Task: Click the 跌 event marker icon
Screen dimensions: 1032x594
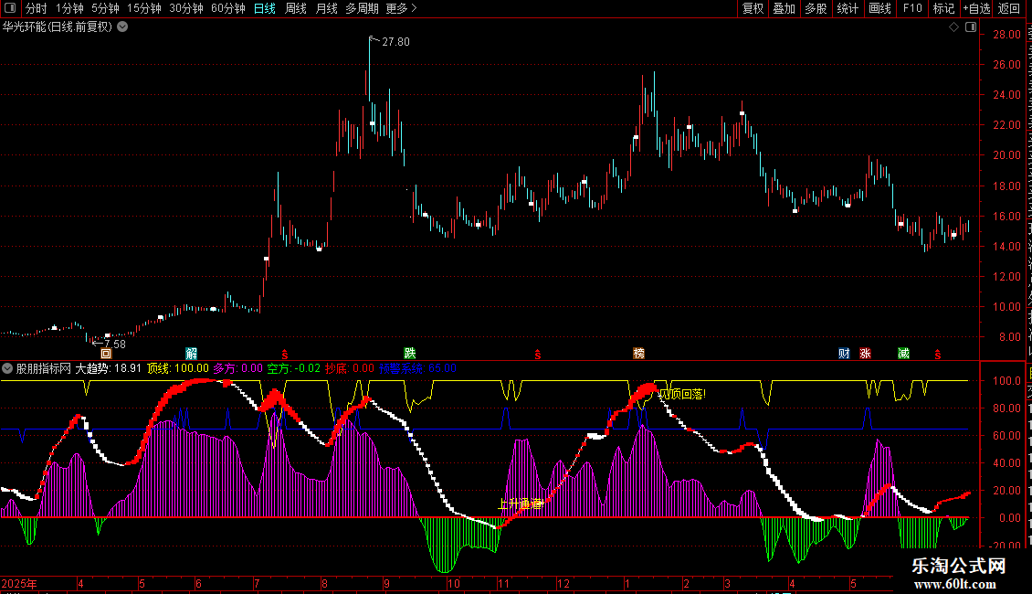Action: 410,354
